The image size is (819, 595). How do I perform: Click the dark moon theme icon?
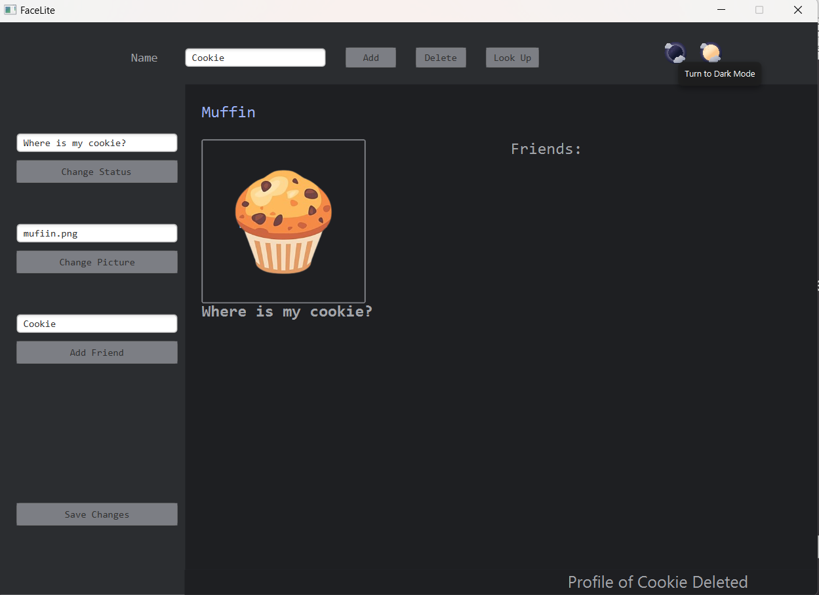(x=675, y=52)
